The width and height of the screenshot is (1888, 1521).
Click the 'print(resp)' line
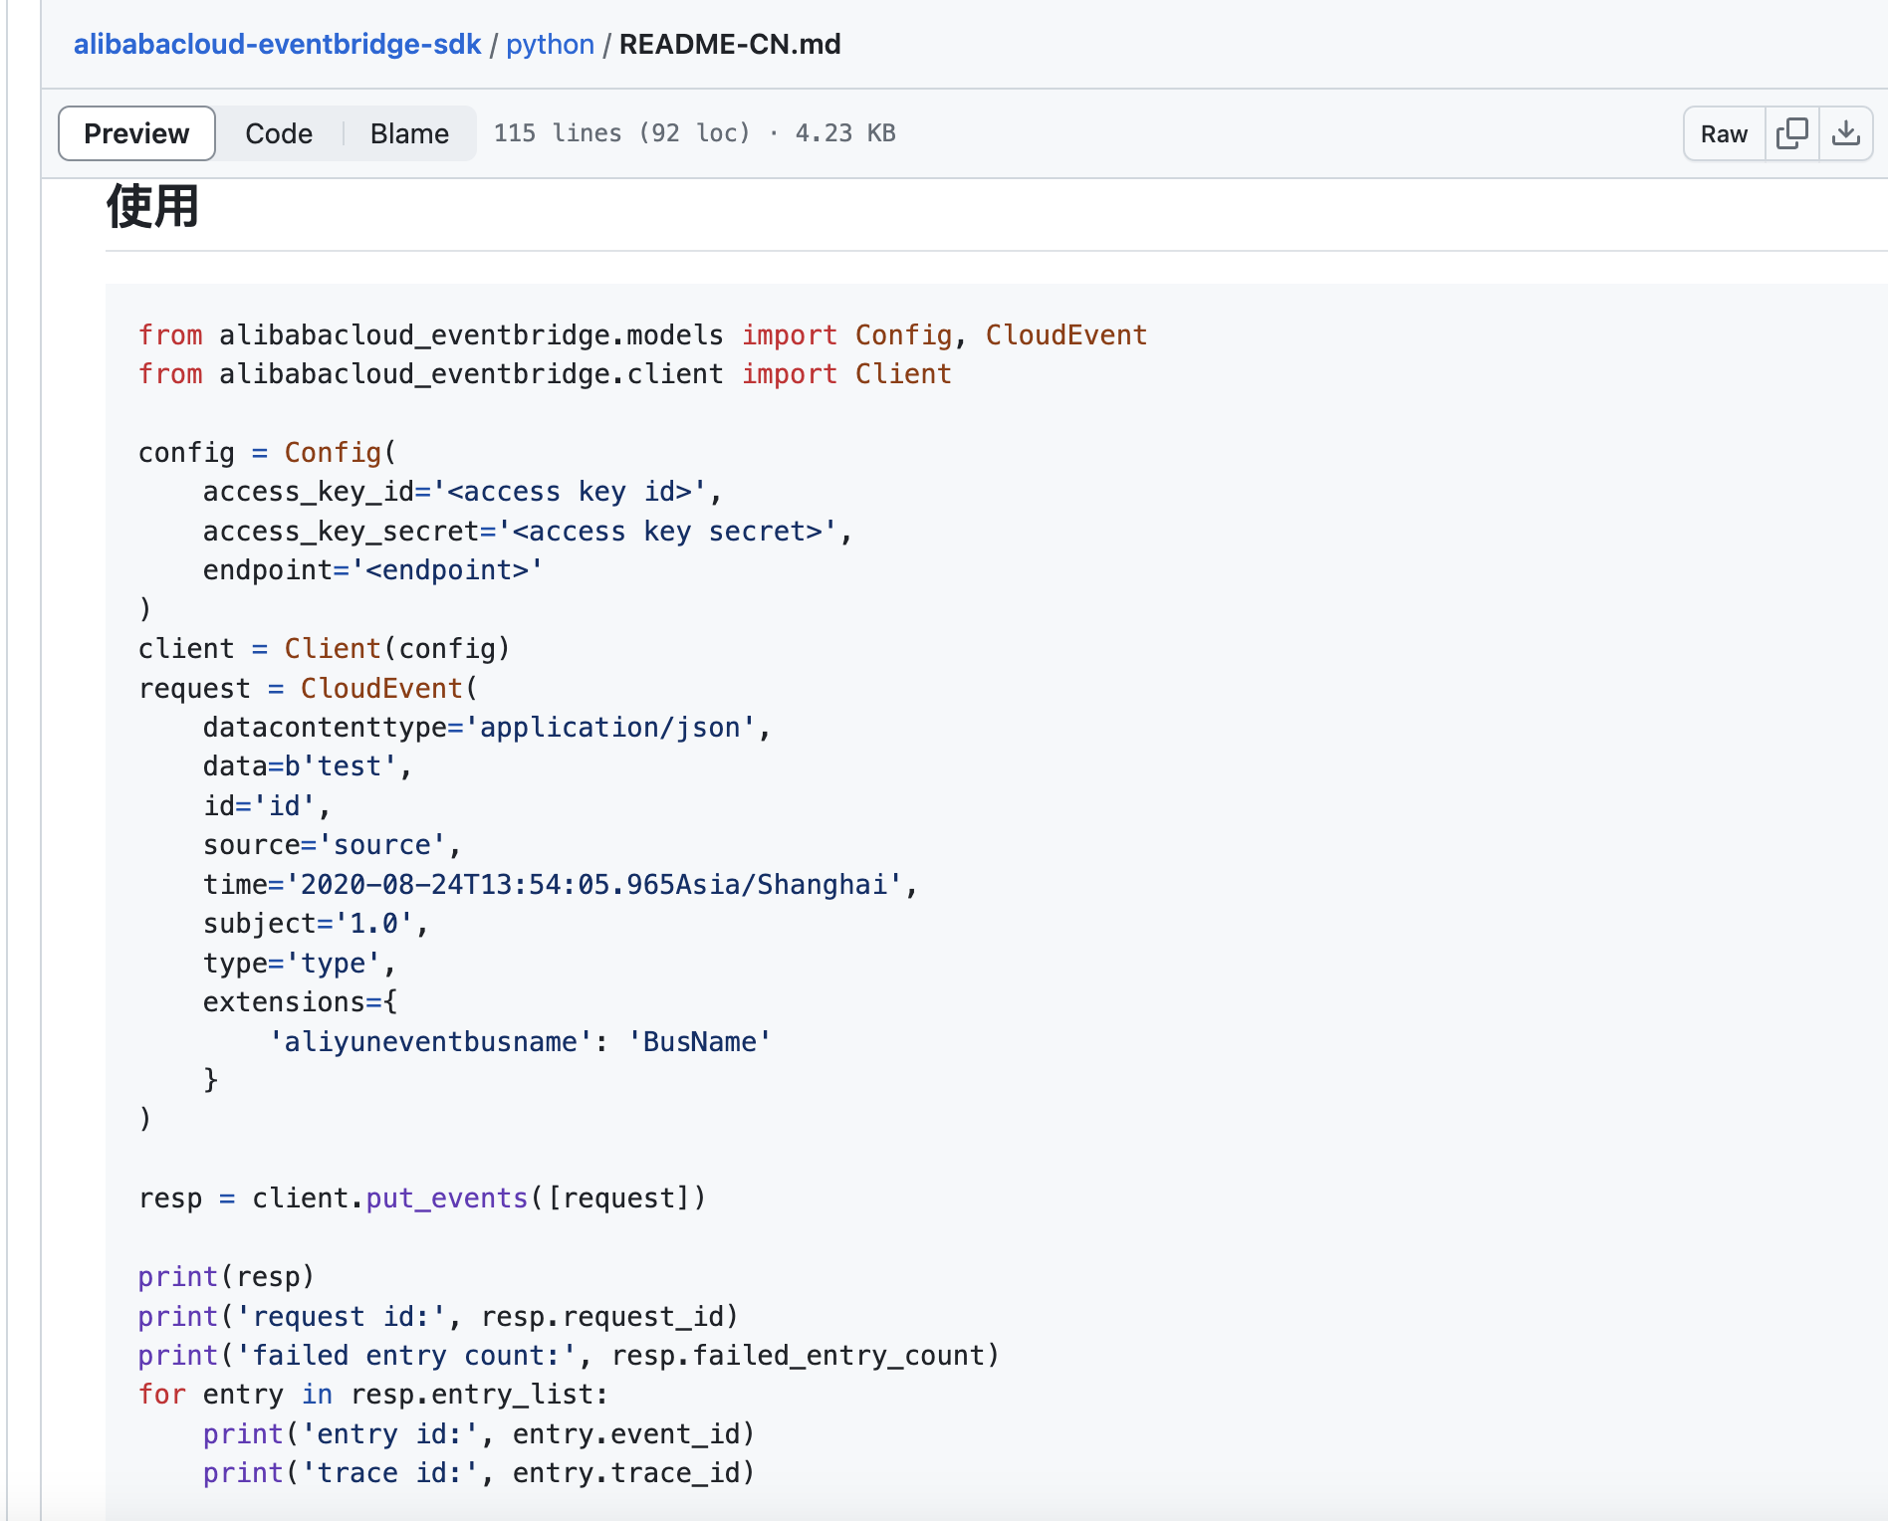pos(226,1277)
